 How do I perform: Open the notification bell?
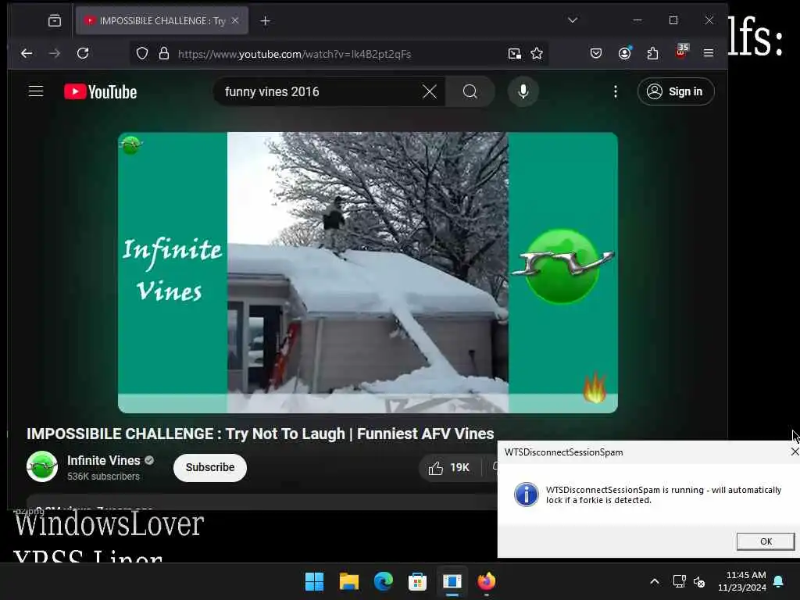(779, 581)
